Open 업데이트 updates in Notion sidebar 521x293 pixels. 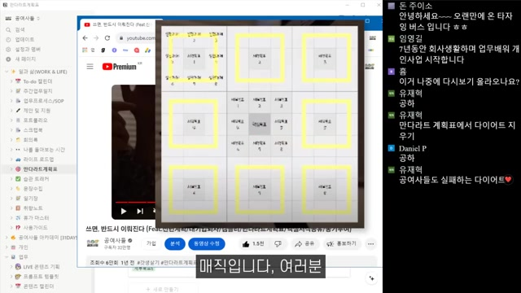click(24, 40)
